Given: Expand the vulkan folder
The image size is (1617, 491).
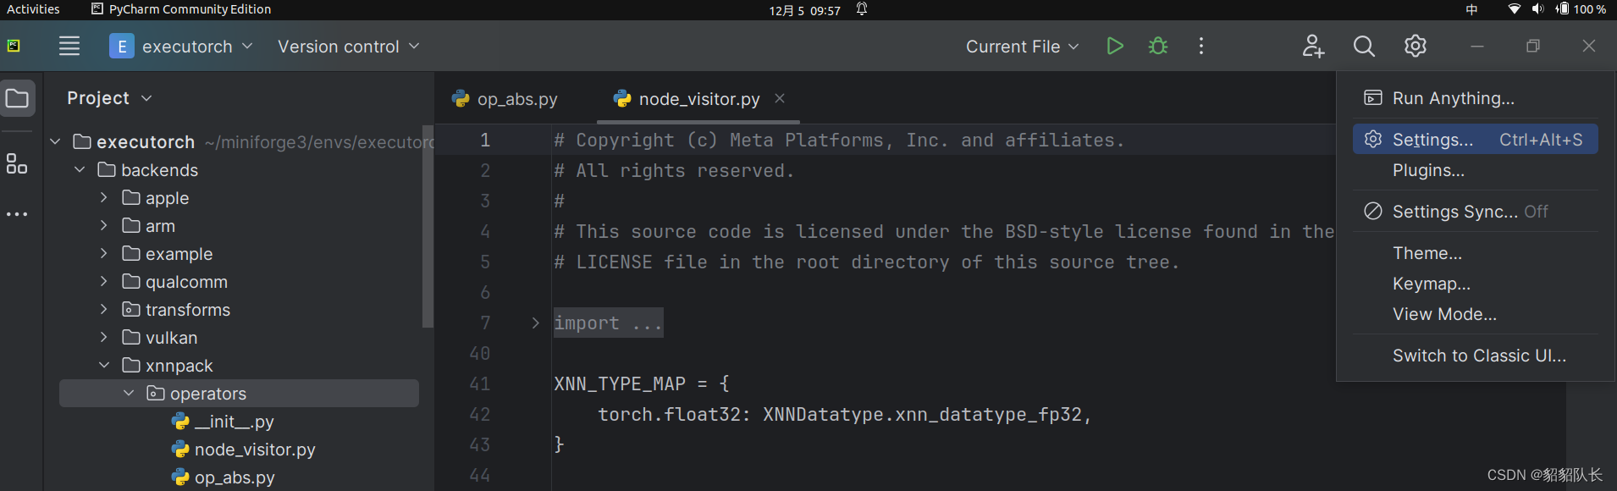Looking at the screenshot, I should point(104,337).
